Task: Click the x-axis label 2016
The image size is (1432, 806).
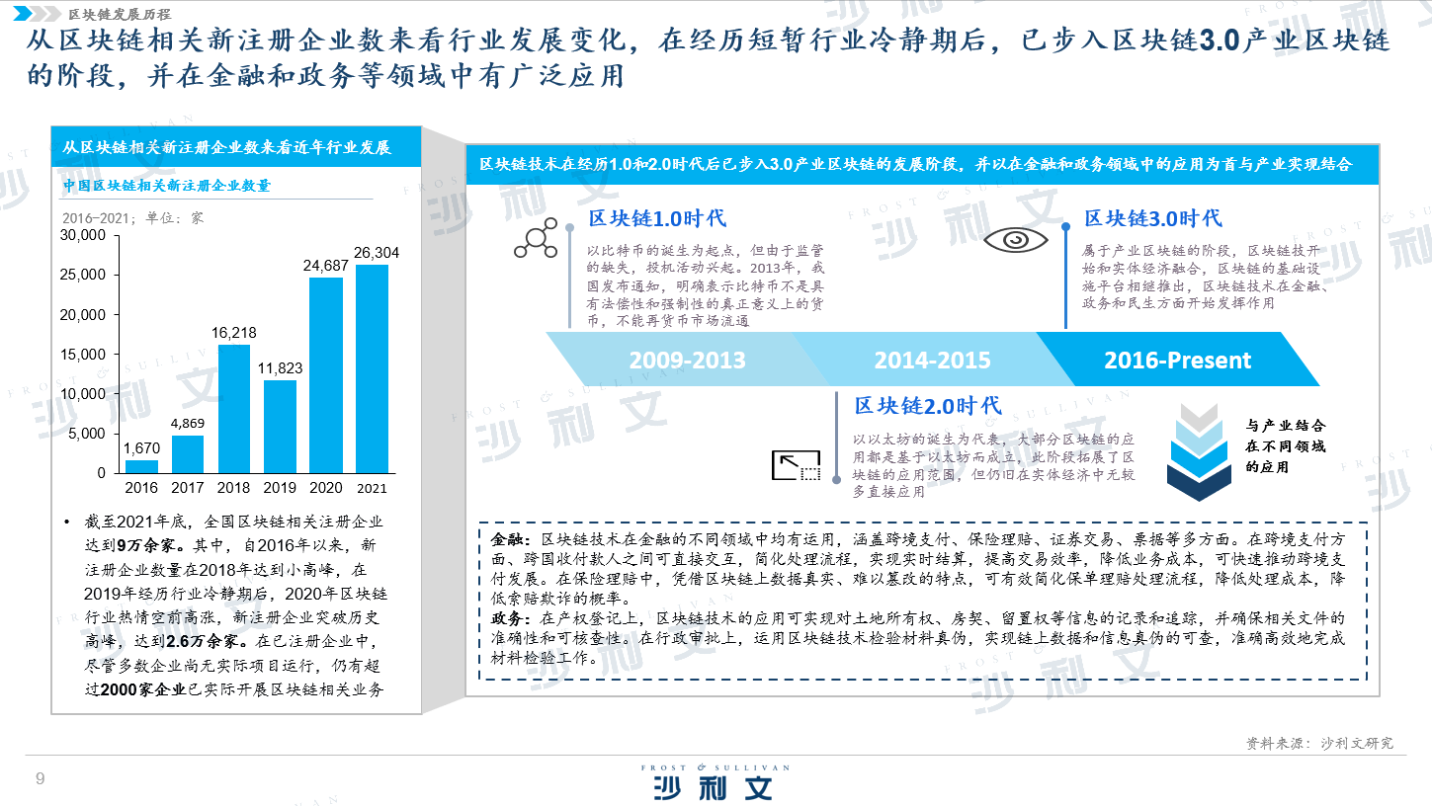Action: (x=141, y=487)
